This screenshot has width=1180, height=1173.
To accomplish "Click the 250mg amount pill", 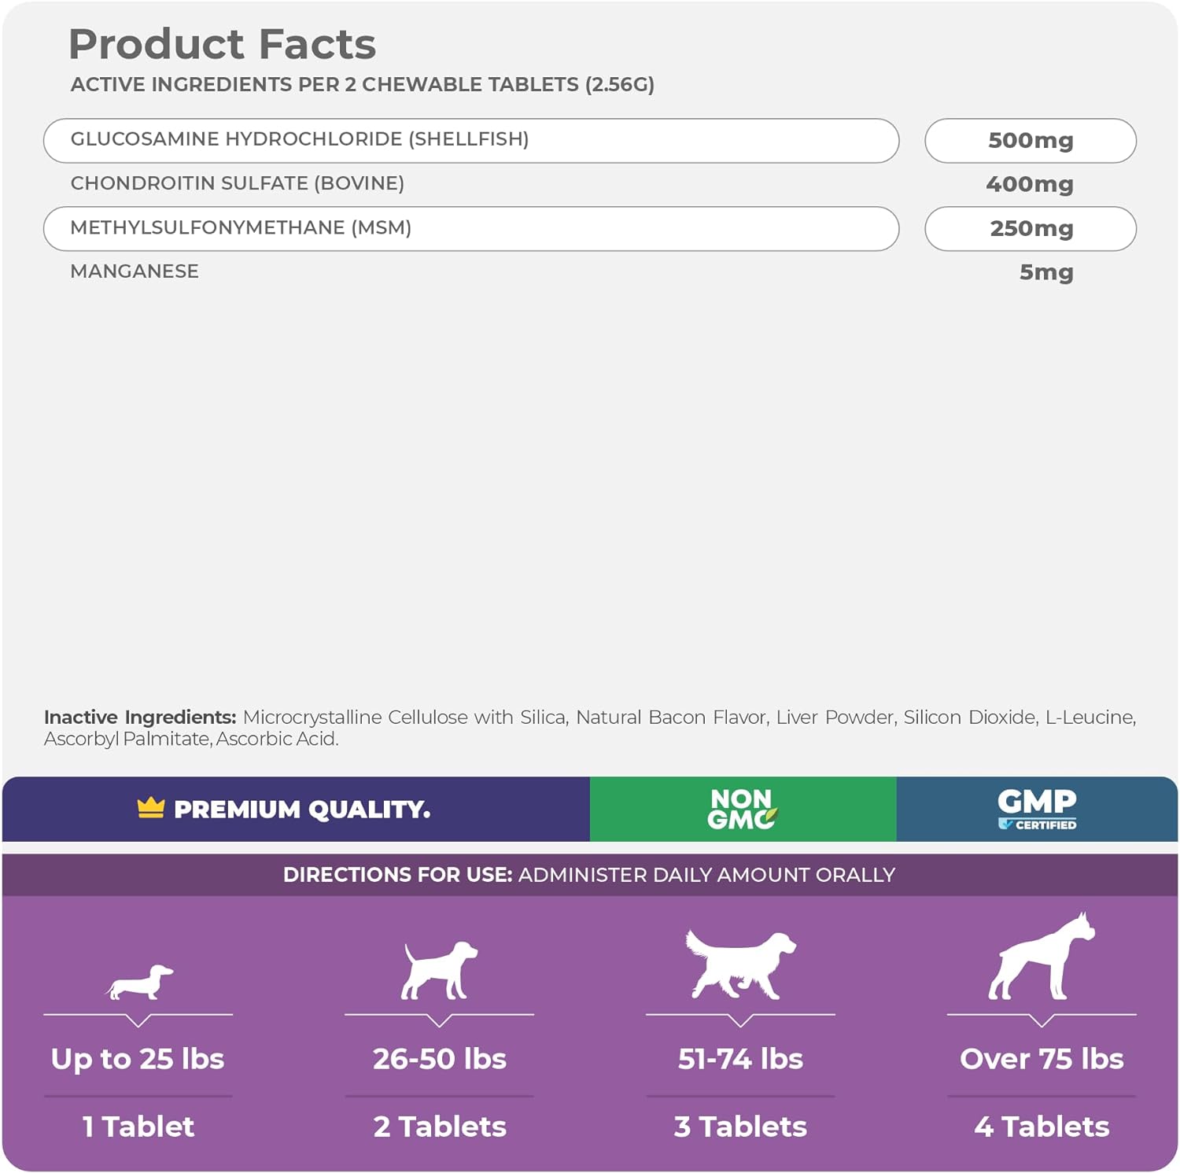I will click(x=1030, y=229).
